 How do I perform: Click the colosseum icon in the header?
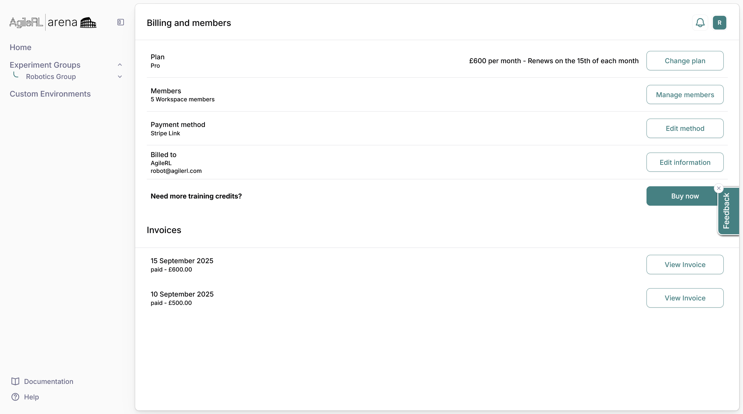(88, 22)
